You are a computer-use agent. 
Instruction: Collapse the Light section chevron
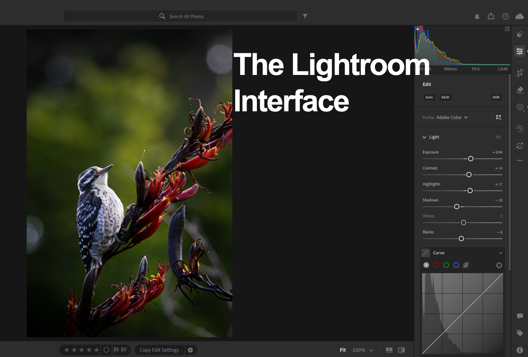pos(424,137)
